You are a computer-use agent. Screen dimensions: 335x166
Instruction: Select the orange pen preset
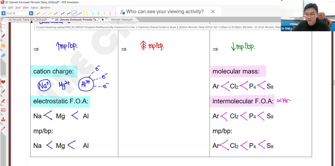[50, 13]
